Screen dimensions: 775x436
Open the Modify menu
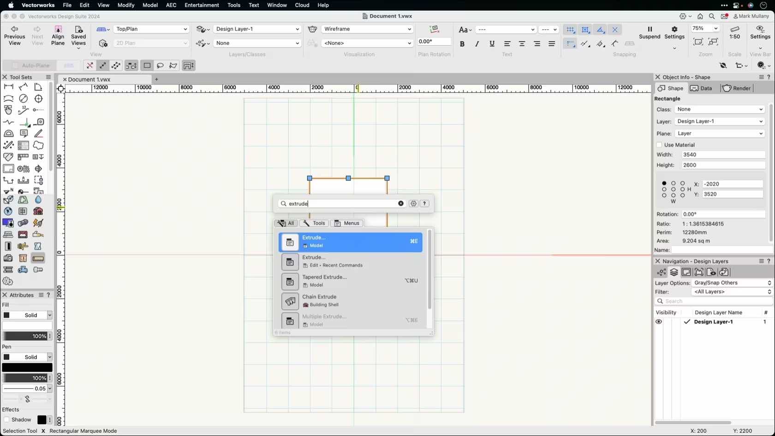point(125,5)
